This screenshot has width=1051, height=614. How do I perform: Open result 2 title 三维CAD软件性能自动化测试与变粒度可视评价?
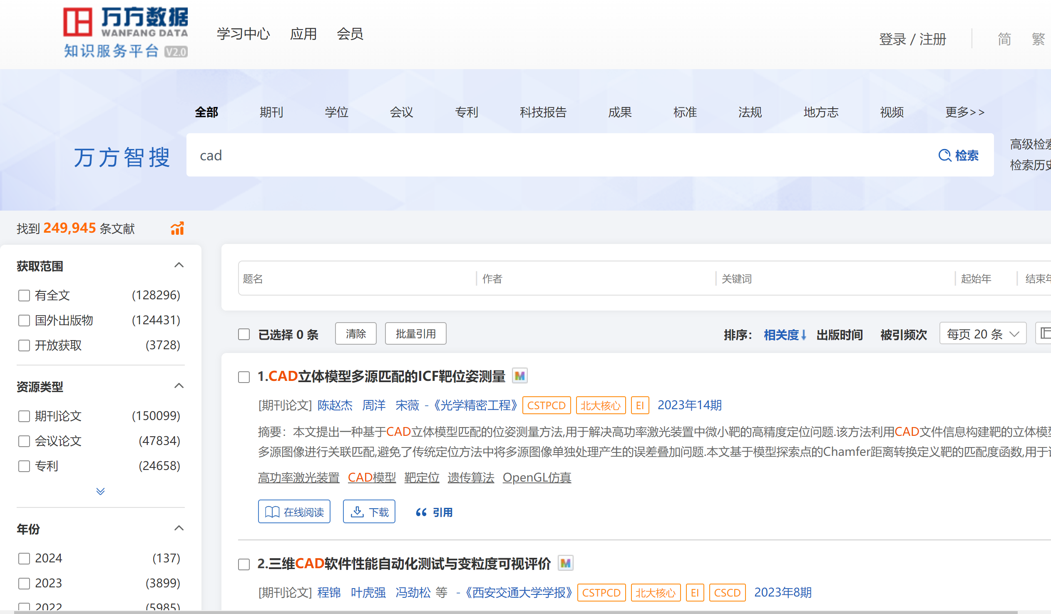tap(404, 564)
